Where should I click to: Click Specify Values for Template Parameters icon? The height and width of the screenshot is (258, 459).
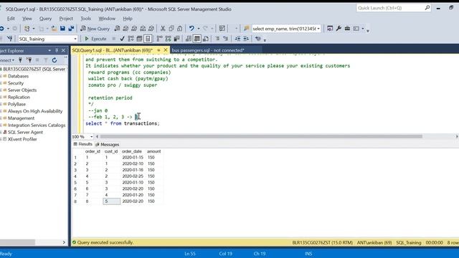258,39
